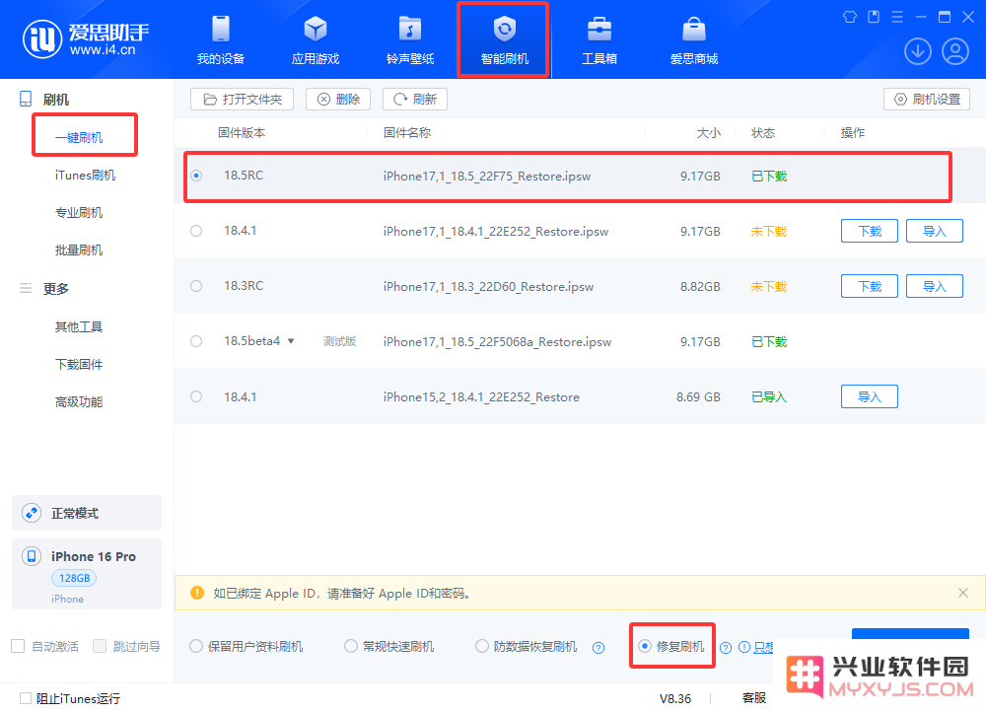Click the 只想 link
The image size is (986, 713).
click(763, 648)
